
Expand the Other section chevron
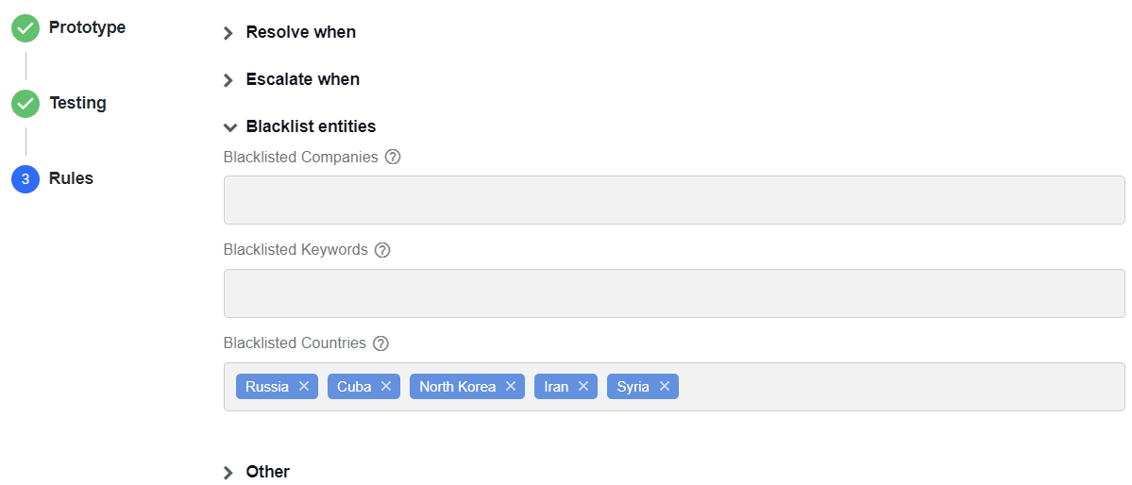pyautogui.click(x=228, y=473)
